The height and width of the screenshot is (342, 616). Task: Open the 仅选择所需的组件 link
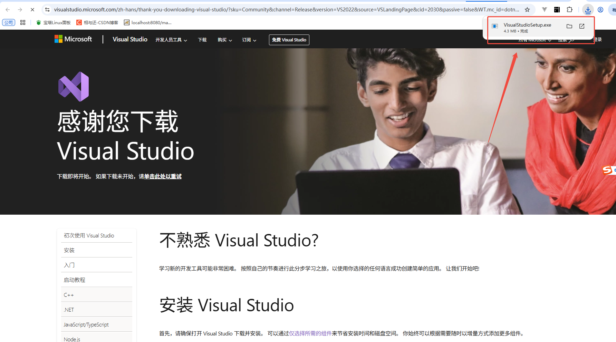pos(310,333)
